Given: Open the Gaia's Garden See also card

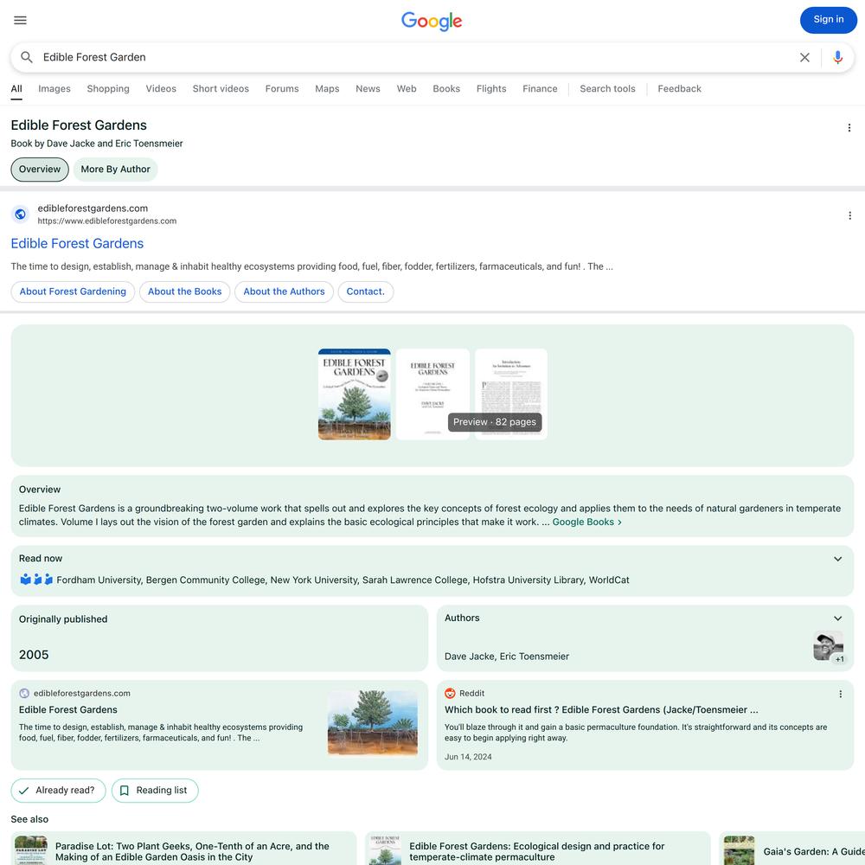Looking at the screenshot, I should coord(792,849).
